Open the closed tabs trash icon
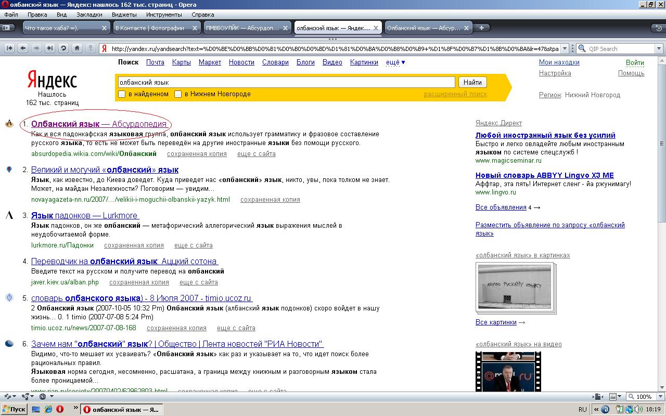 click(x=659, y=28)
